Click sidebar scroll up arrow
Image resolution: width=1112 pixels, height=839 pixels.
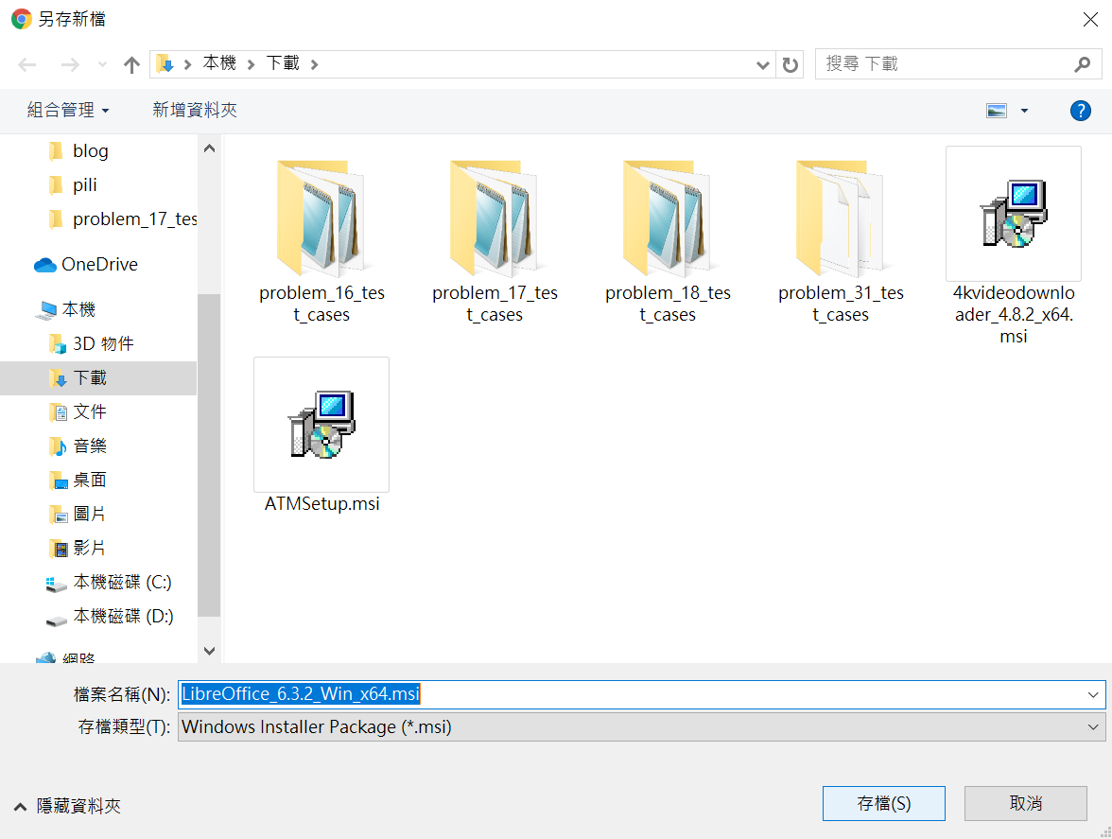coord(209,149)
